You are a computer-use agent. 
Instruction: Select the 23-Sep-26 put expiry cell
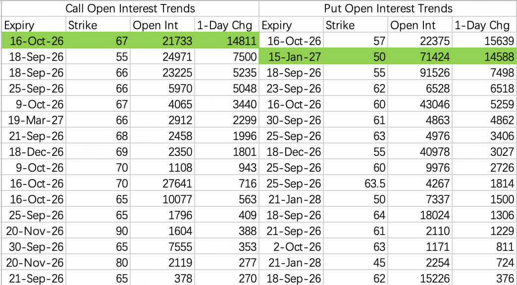(x=291, y=88)
